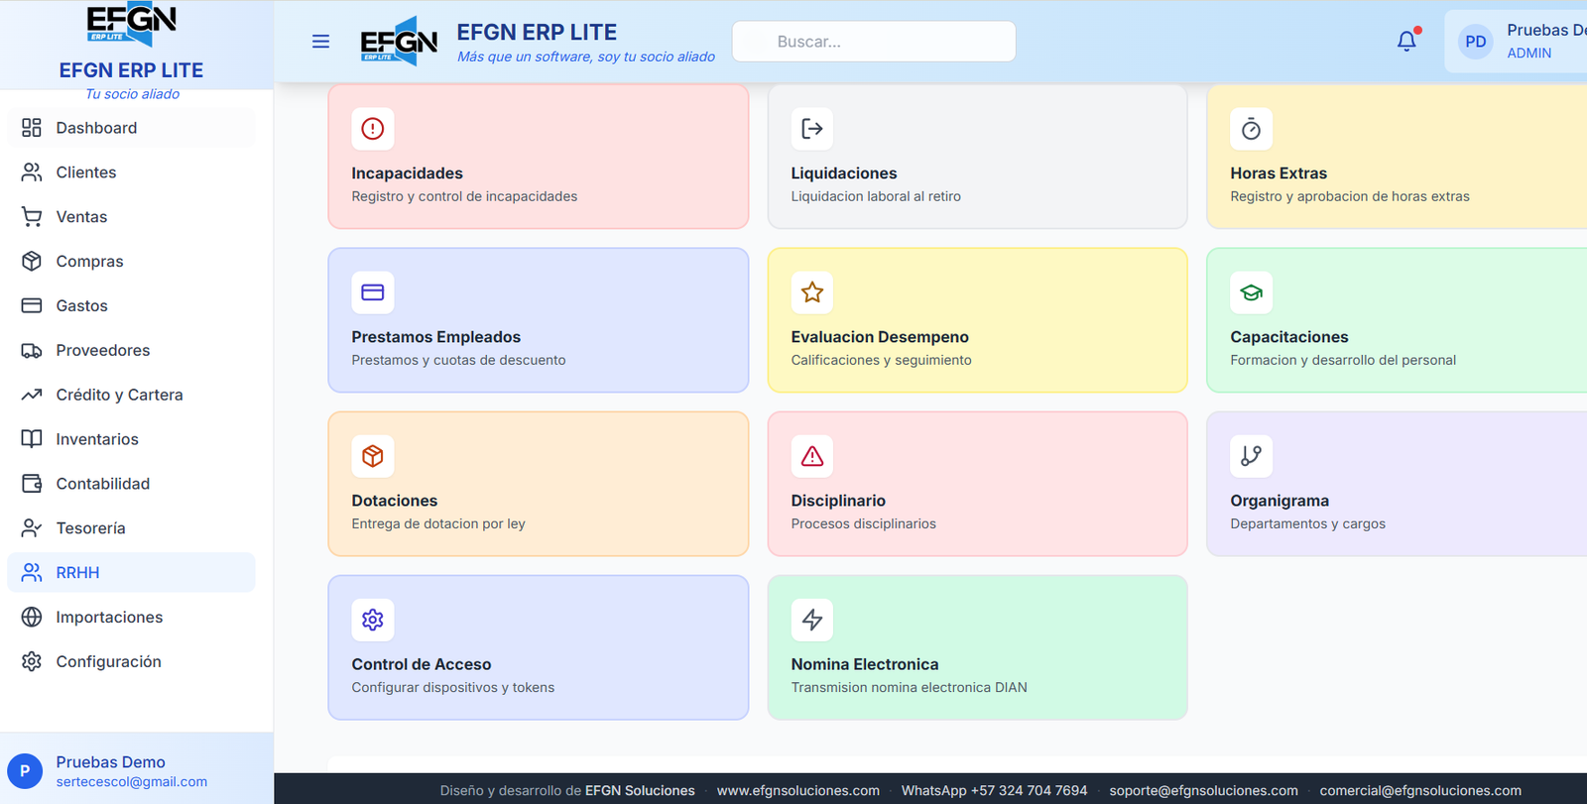Click the WhatsApp +57 324 704 7694 footer text
The image size is (1587, 804).
(994, 790)
